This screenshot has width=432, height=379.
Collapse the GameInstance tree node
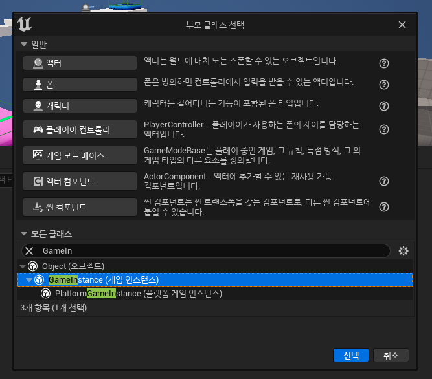pos(29,280)
